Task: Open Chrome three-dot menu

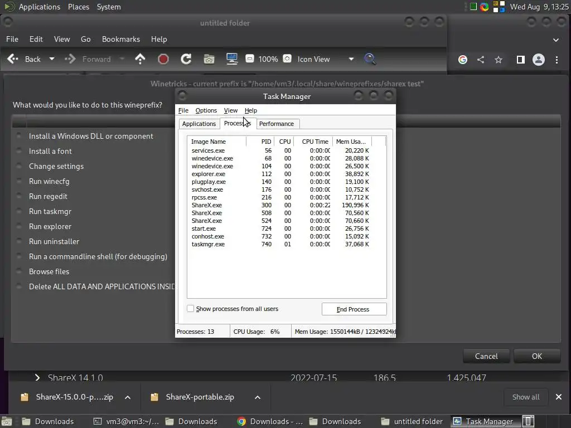Action: 557,60
